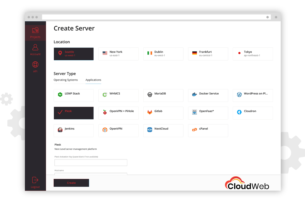Select Frankfurt eu-central-1 location
The width and height of the screenshot is (305, 203).
pyautogui.click(x=208, y=54)
